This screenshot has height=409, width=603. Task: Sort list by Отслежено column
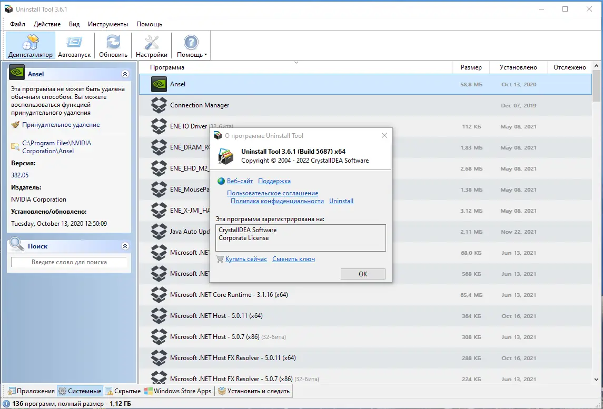(x=569, y=67)
